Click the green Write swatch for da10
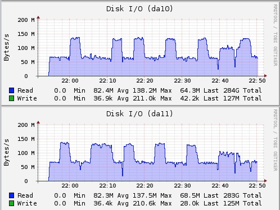 [x=11, y=98]
